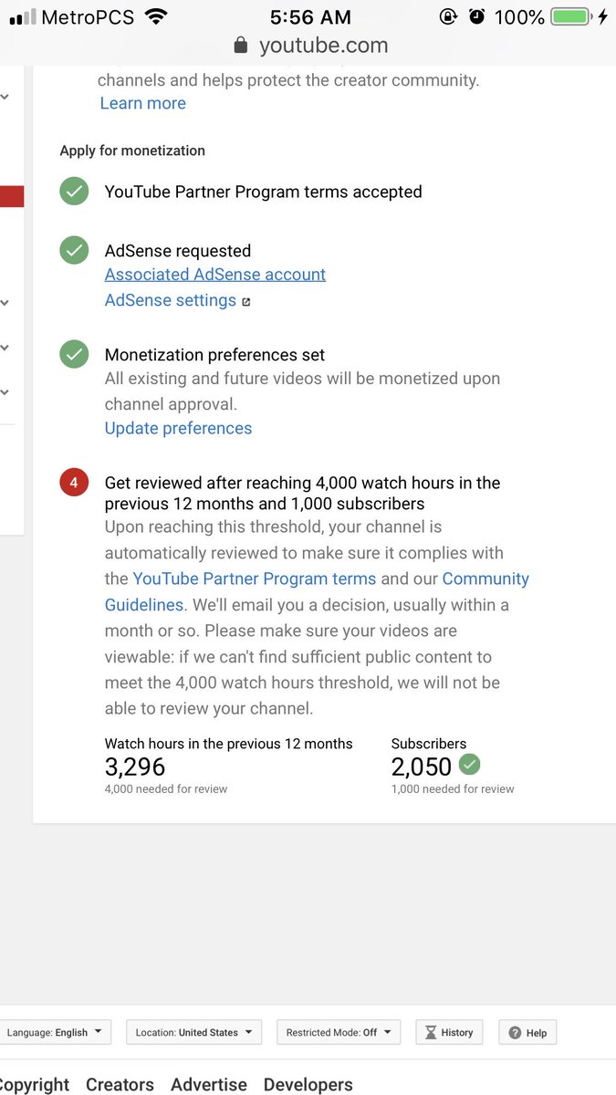This screenshot has width=616, height=1095.
Task: Open YouTube Partner Program terms link
Action: 255,579
